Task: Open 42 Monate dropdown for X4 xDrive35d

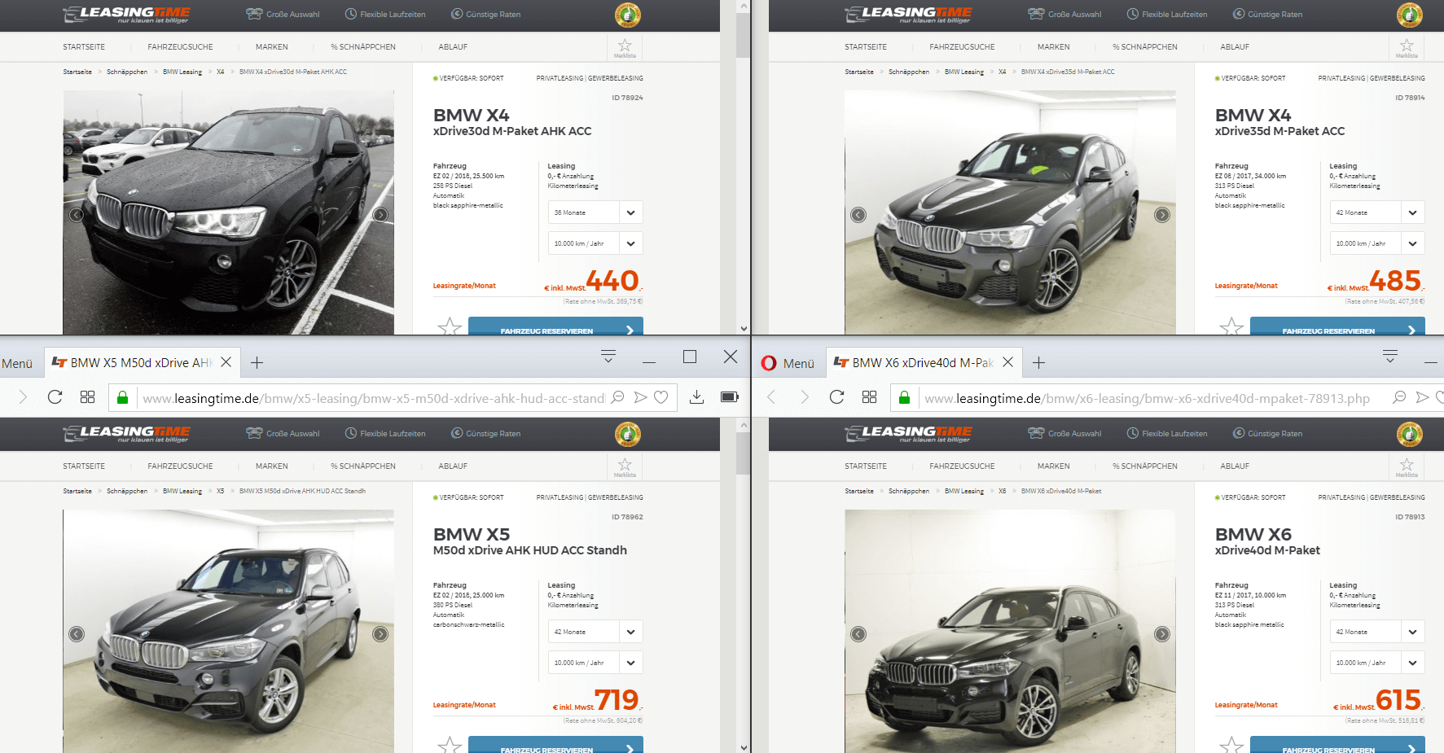Action: click(1377, 212)
